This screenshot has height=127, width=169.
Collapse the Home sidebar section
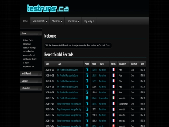pos(31,33)
